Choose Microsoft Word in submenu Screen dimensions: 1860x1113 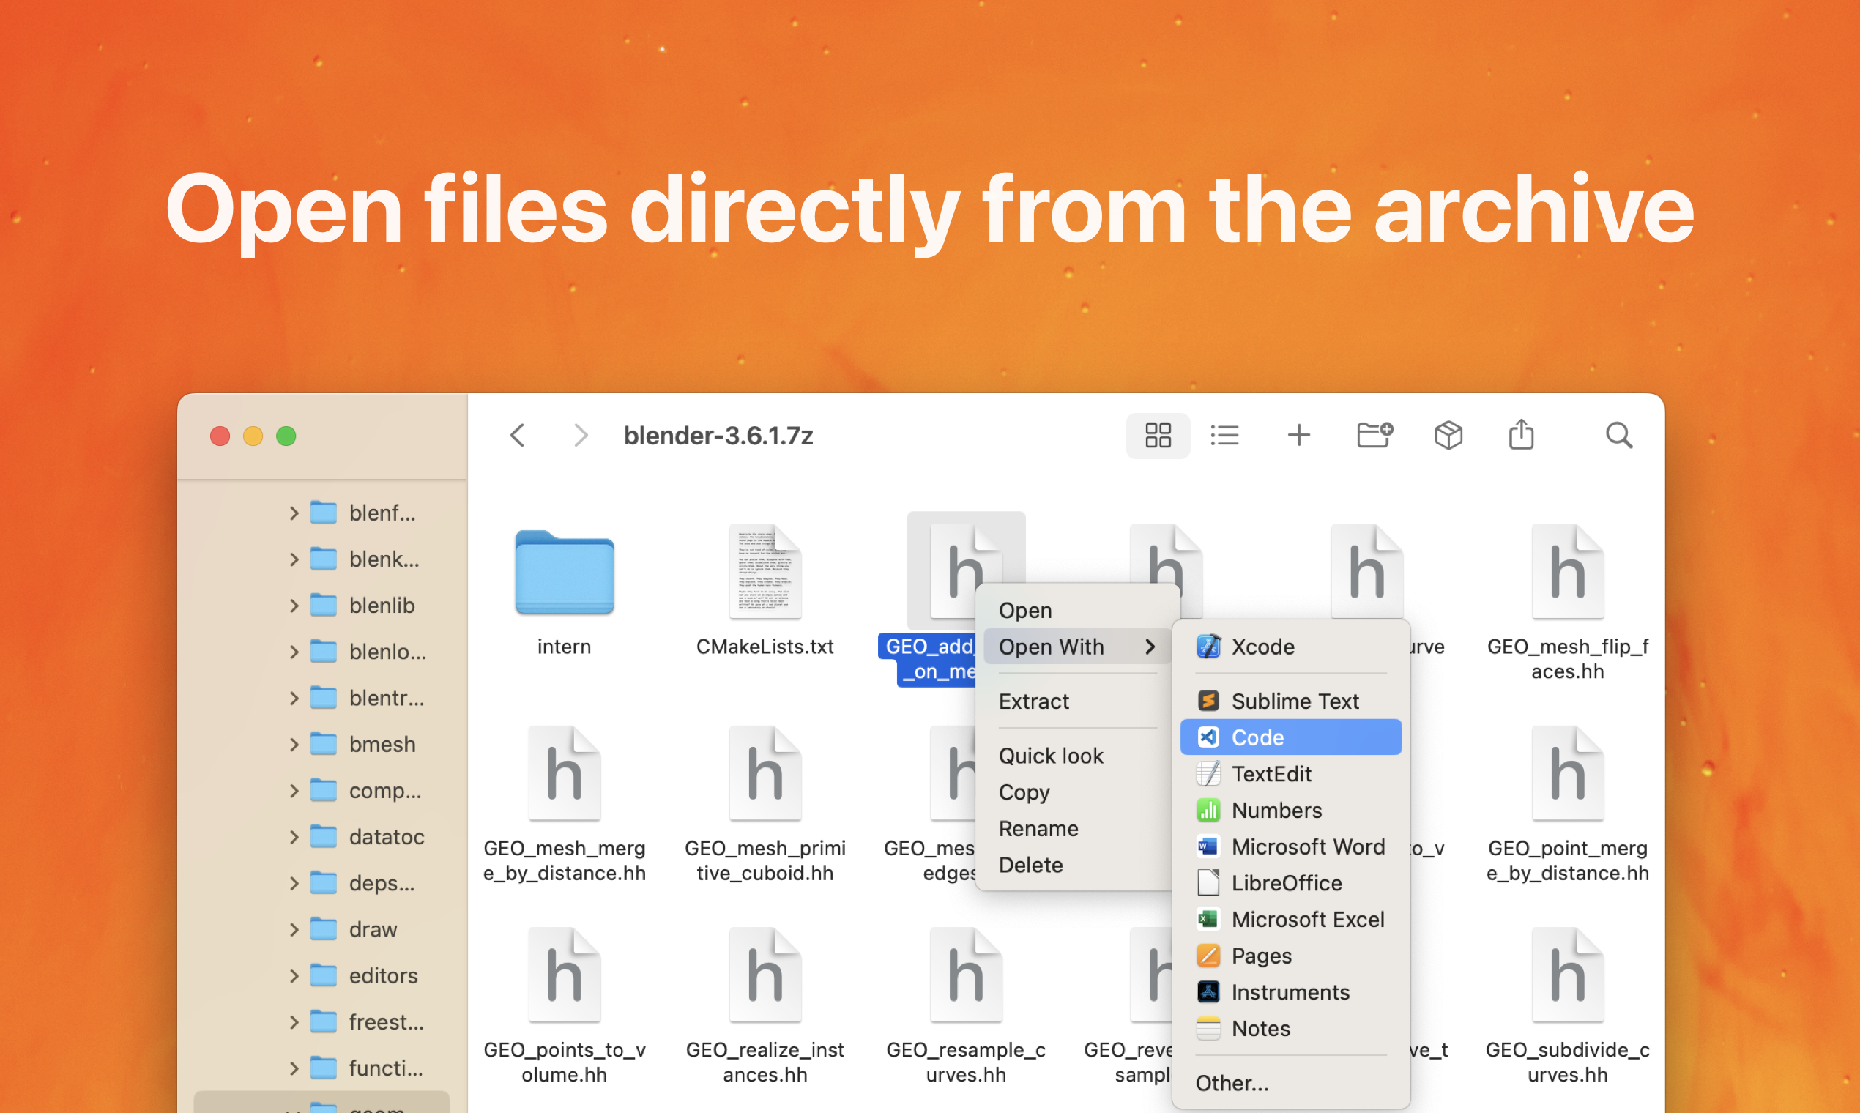pyautogui.click(x=1291, y=846)
